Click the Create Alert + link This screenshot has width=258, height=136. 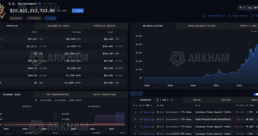[216, 16]
